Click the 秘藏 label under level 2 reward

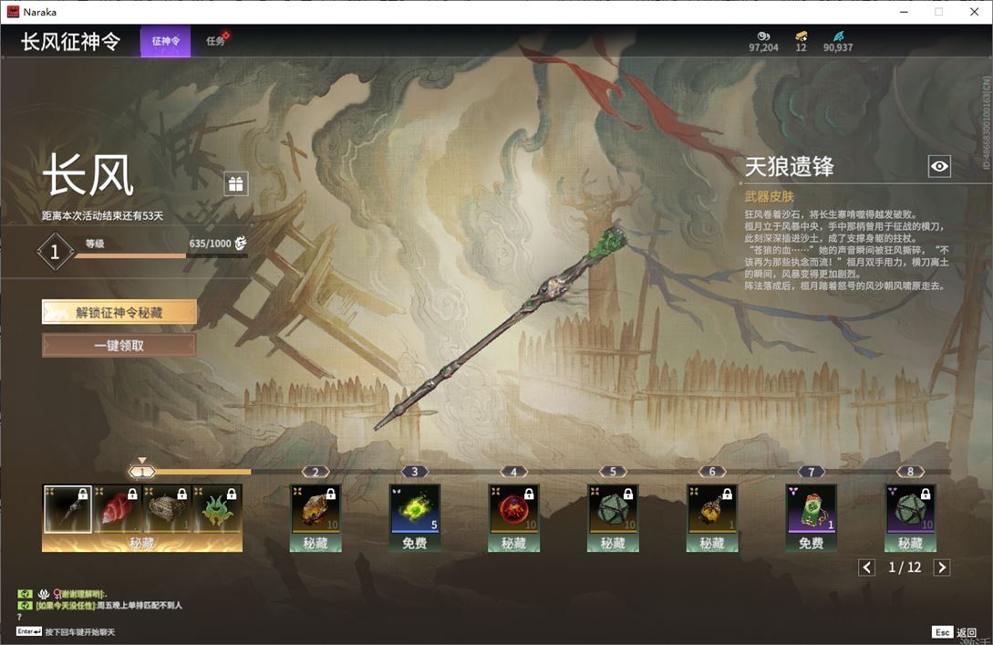(x=315, y=543)
